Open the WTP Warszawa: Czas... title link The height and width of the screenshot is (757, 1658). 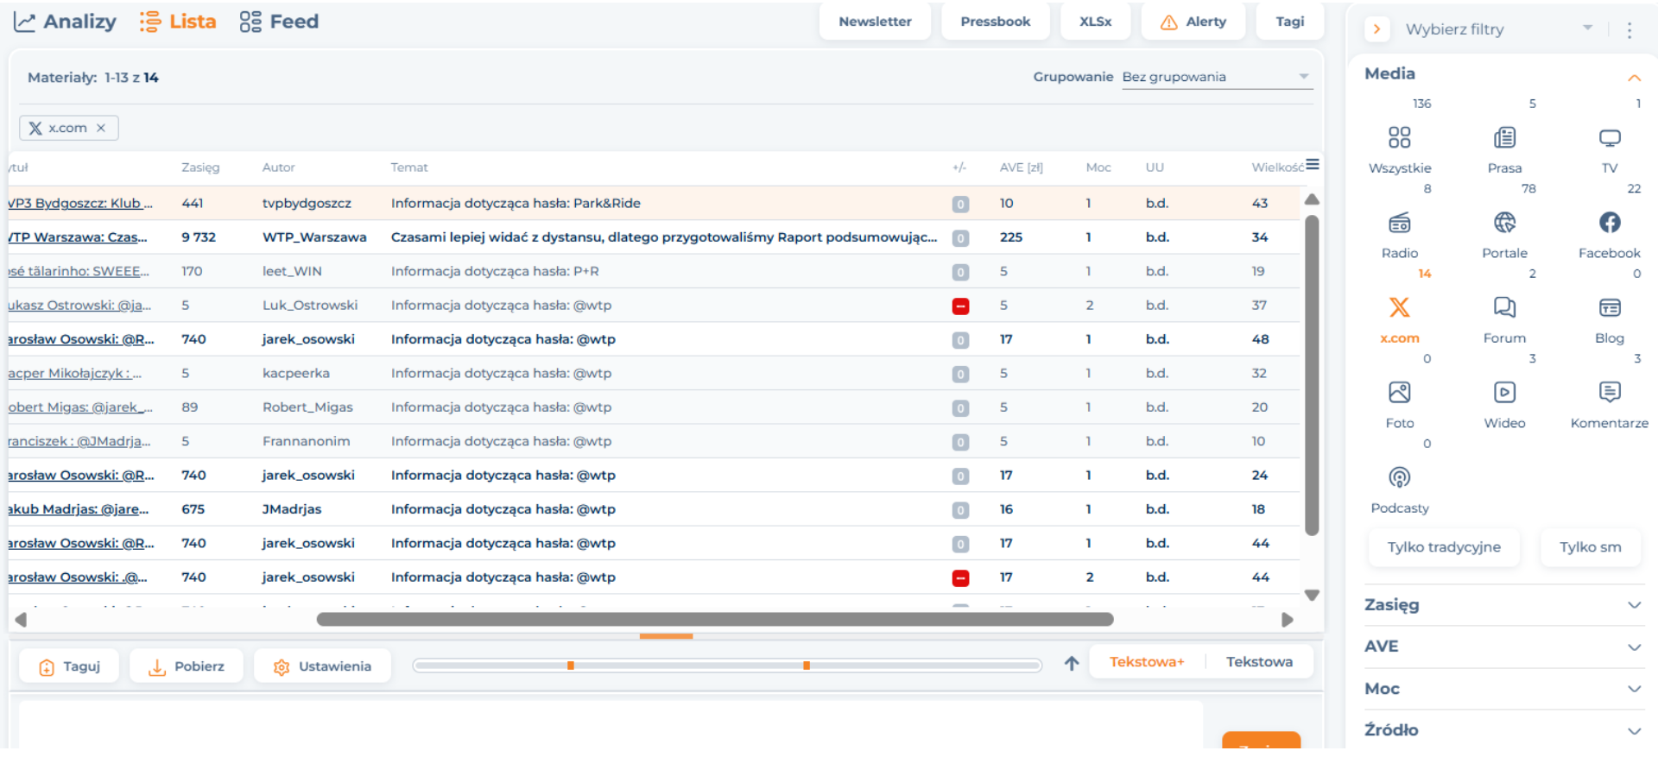tap(78, 237)
